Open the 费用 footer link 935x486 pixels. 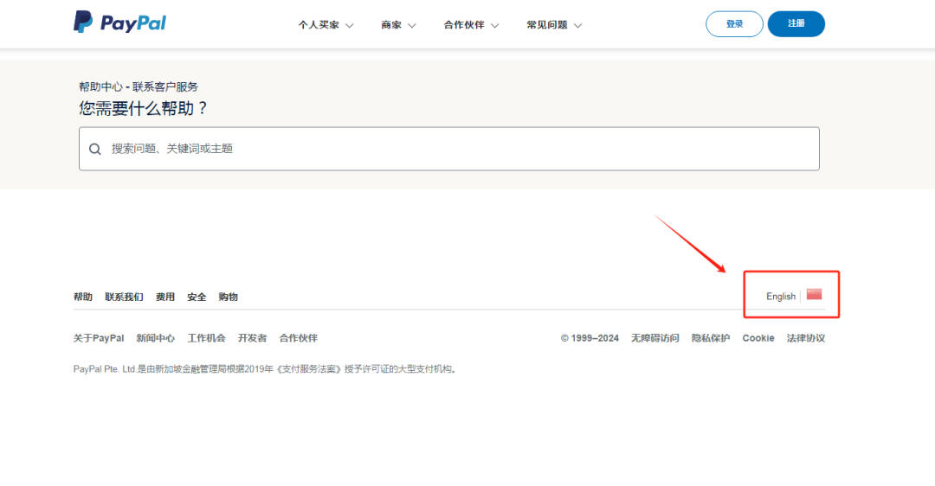pyautogui.click(x=165, y=297)
